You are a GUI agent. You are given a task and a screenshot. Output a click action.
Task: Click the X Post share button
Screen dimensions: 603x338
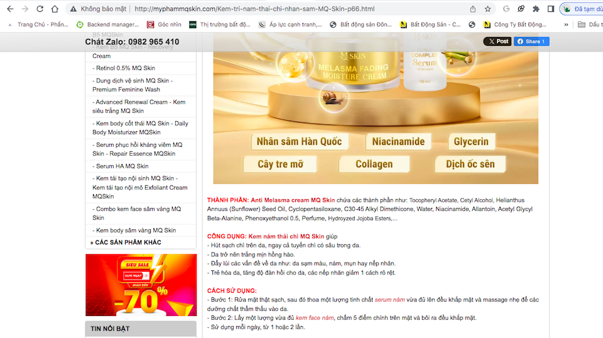point(497,41)
